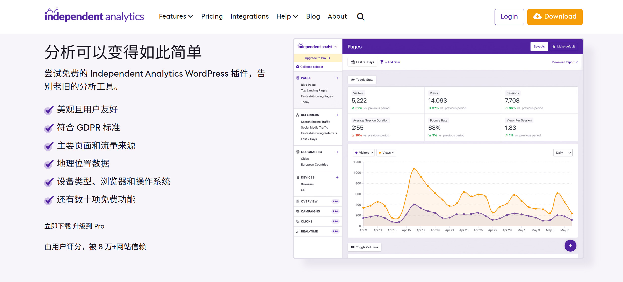Select the European Countries report
This screenshot has height=282, width=623.
click(314, 165)
